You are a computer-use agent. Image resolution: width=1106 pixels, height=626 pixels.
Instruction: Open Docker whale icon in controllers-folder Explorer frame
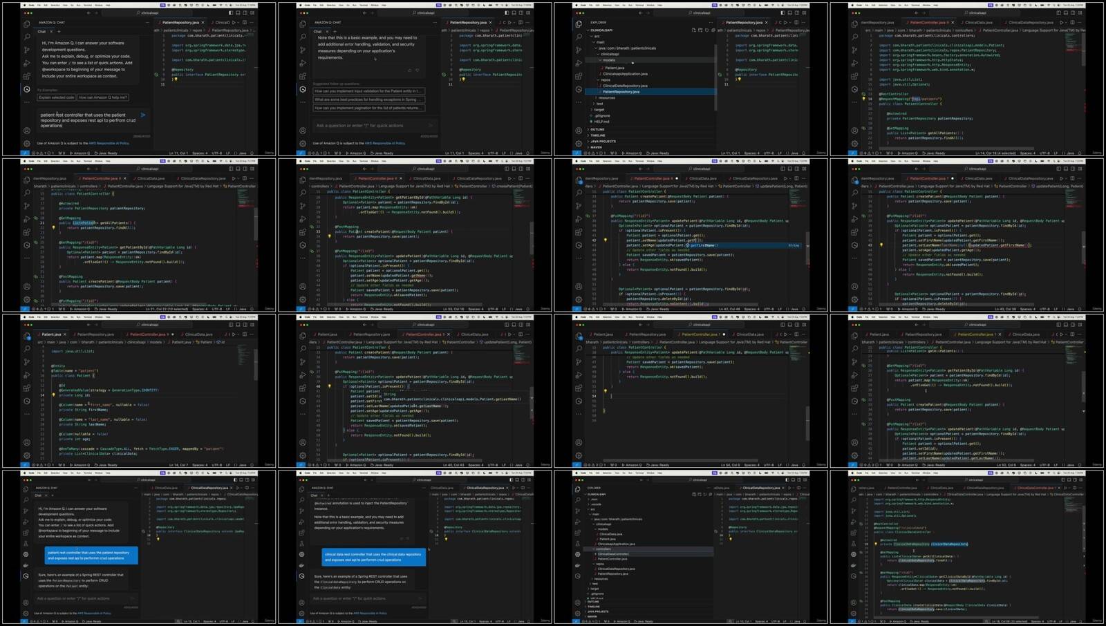click(x=577, y=565)
